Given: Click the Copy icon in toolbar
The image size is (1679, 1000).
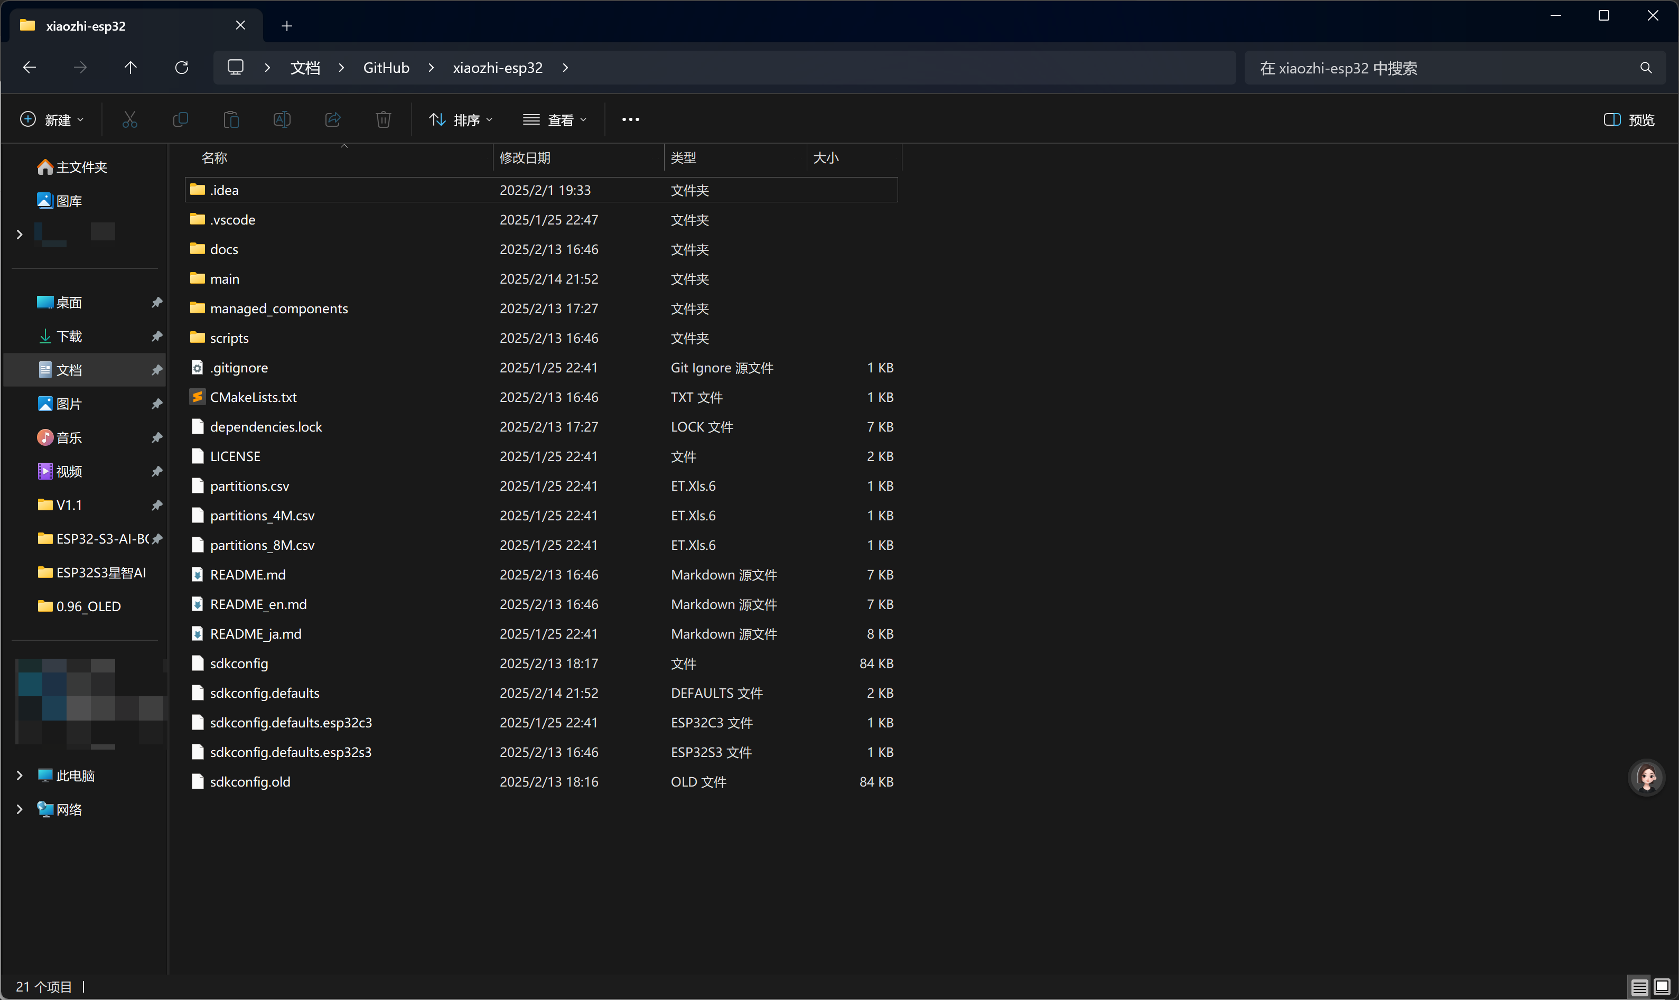Looking at the screenshot, I should 181,120.
